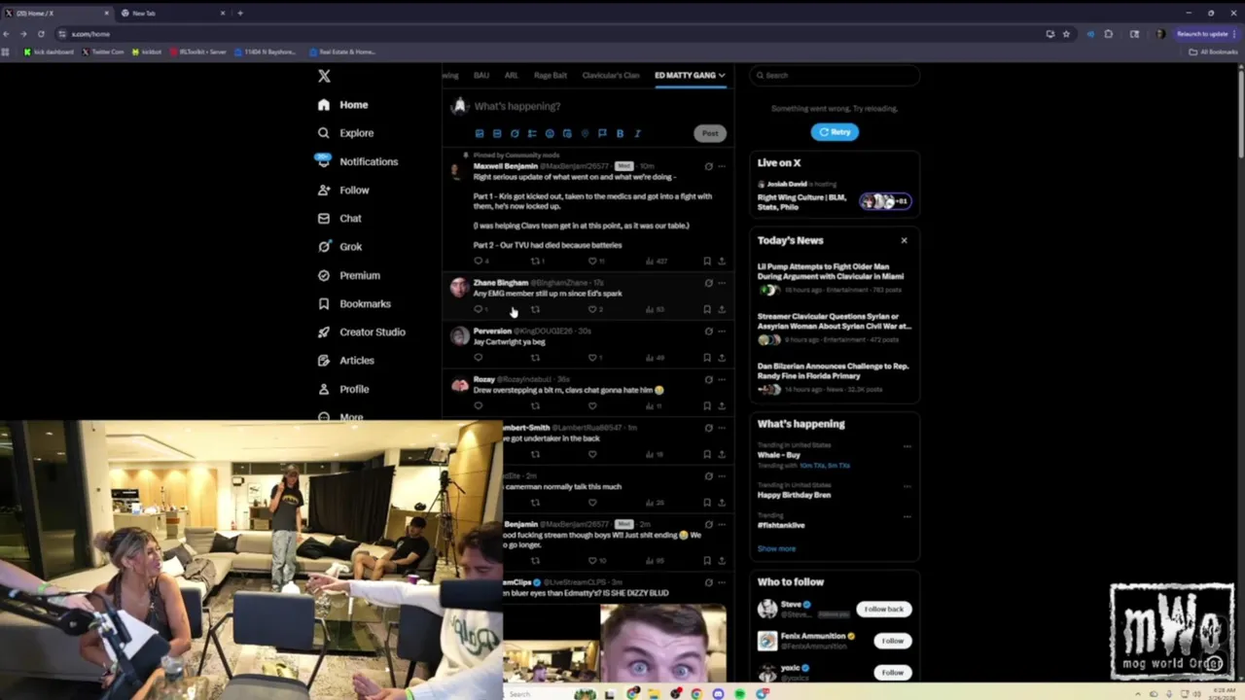Click Show more under What's happening
Image resolution: width=1245 pixels, height=700 pixels.
(x=776, y=548)
